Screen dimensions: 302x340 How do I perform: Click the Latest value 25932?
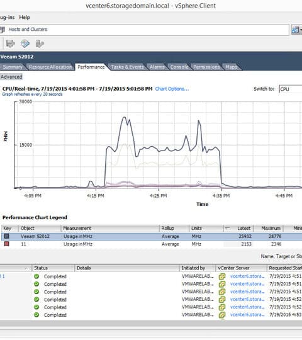[x=245, y=236]
